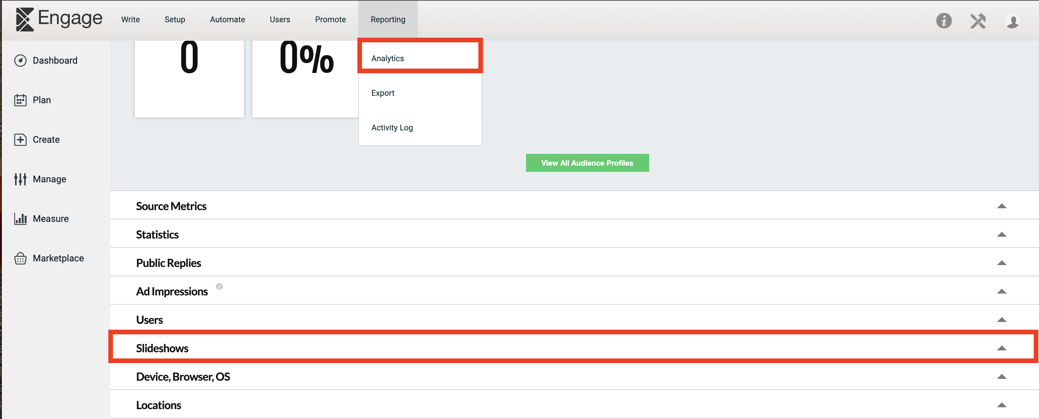Click the Locations heading
Image resolution: width=1039 pixels, height=419 pixels.
point(158,405)
